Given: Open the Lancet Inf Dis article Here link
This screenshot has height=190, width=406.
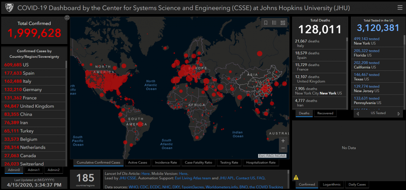Looking at the screenshot, I should click(x=146, y=173).
